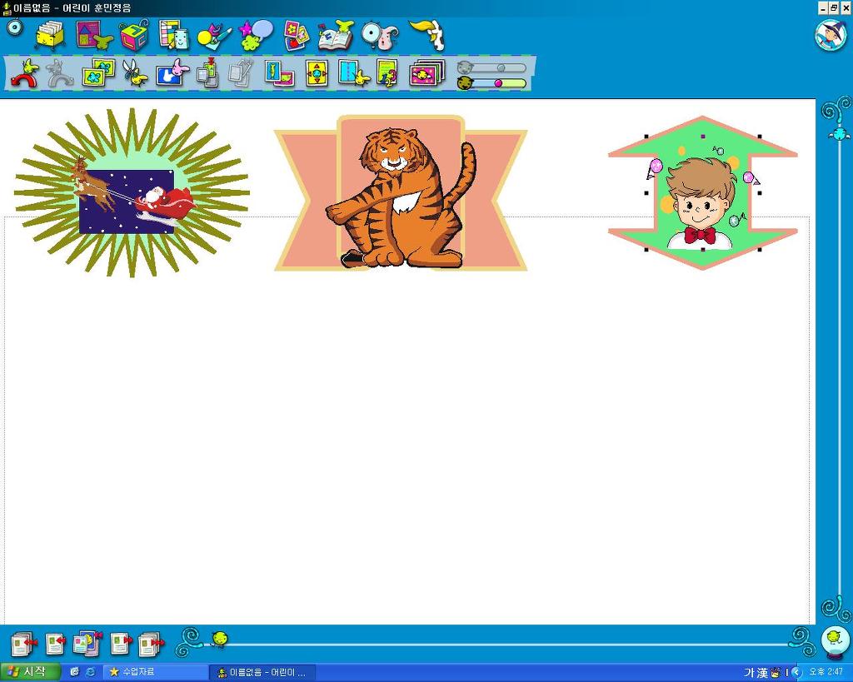
Task: Click the brown face slider with pink knob
Action: (x=491, y=83)
